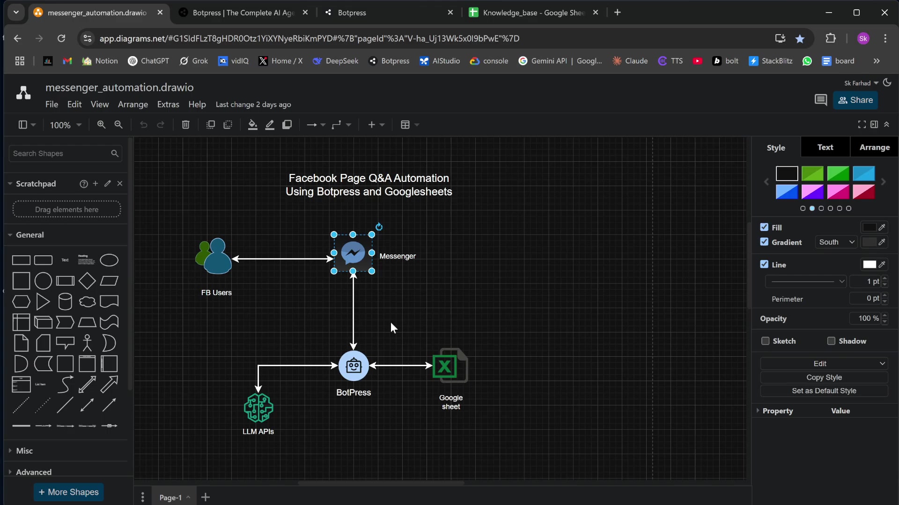Open the 100% zoom level dropdown
This screenshot has width=899, height=505.
[66, 125]
